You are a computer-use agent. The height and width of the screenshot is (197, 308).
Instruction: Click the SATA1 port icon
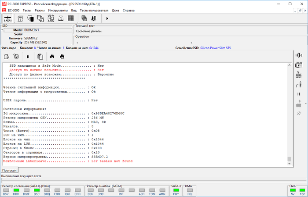pyautogui.click(x=7, y=18)
